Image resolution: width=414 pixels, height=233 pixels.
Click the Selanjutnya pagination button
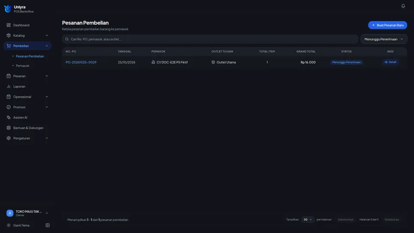pyautogui.click(x=392, y=220)
